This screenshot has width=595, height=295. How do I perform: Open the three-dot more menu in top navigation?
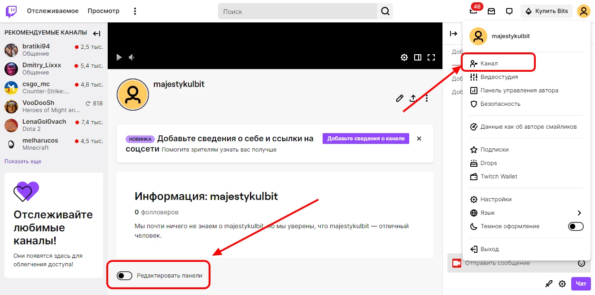point(135,11)
